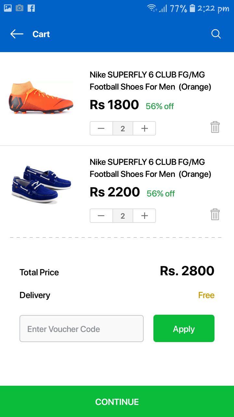Tap the CONTINUE button

click(x=117, y=402)
